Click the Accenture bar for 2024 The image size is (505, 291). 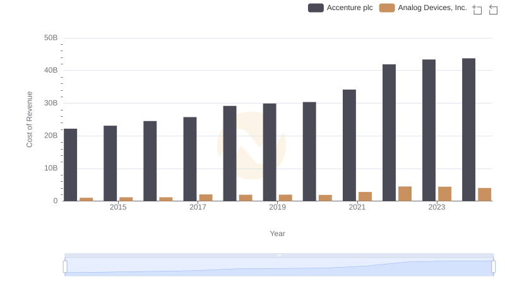pyautogui.click(x=468, y=130)
